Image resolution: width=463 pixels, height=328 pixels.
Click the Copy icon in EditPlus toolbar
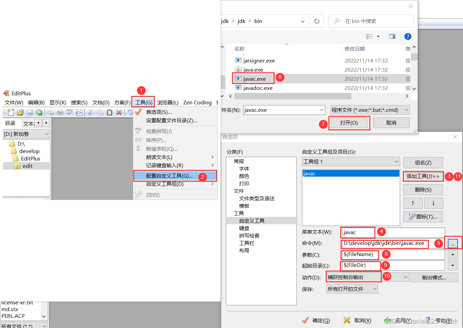(x=100, y=112)
